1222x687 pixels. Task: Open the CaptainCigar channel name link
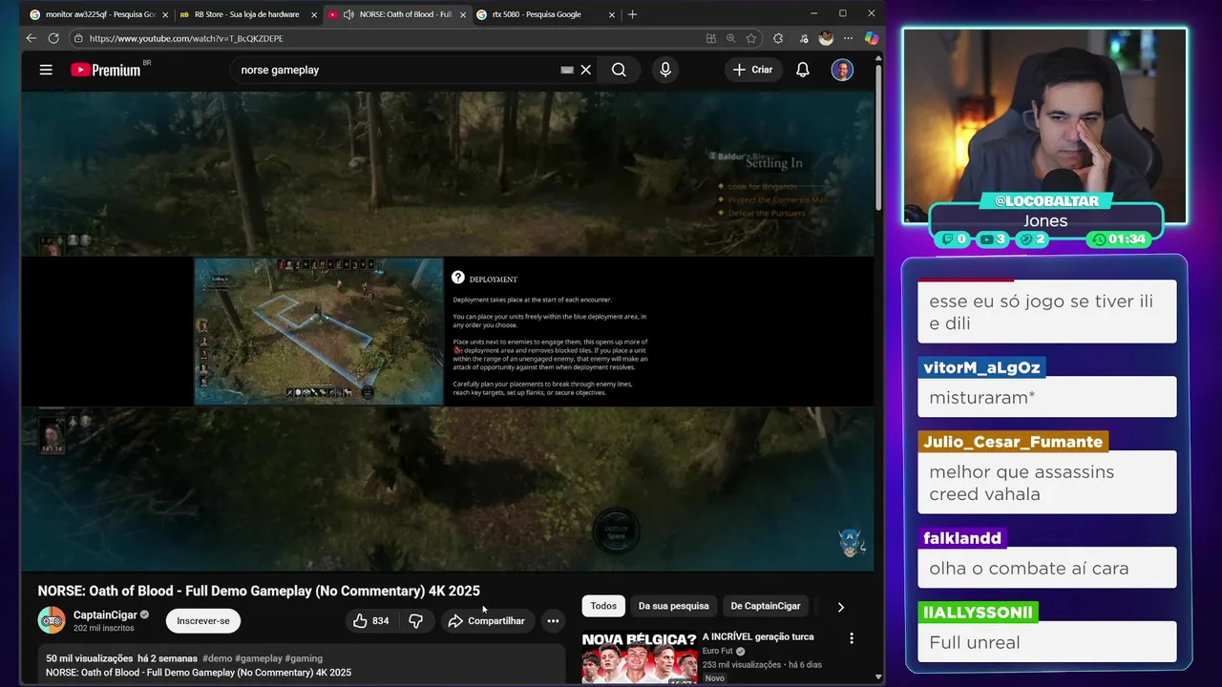click(105, 615)
